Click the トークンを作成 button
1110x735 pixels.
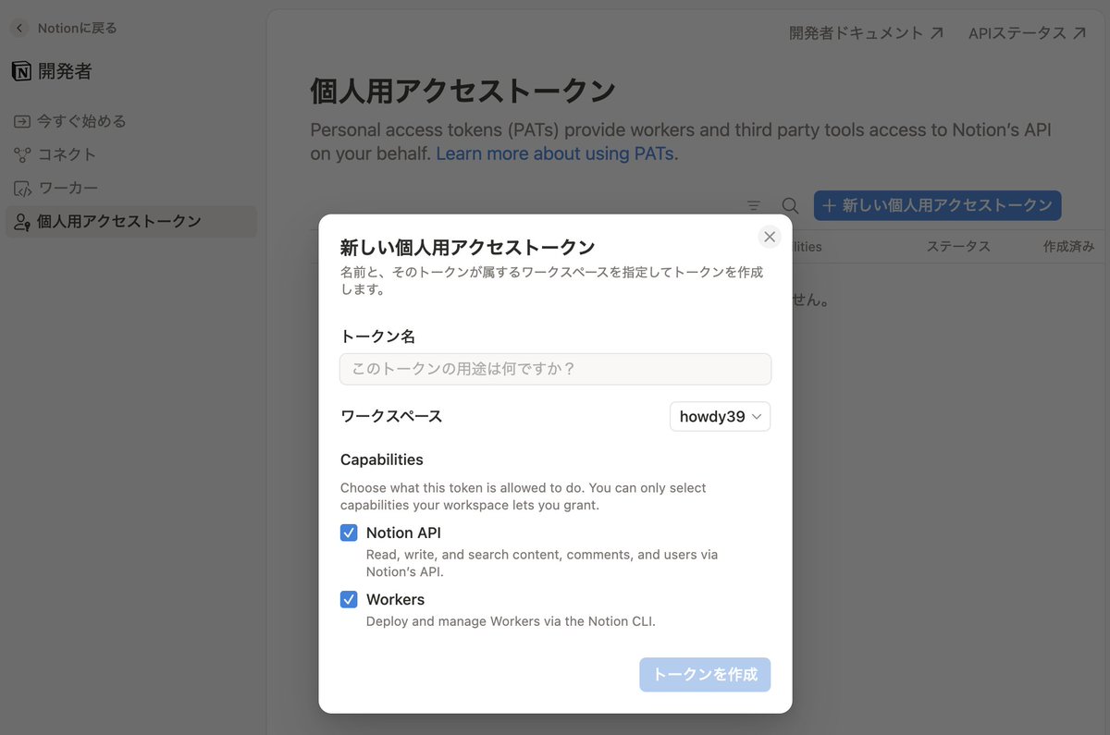pos(705,675)
